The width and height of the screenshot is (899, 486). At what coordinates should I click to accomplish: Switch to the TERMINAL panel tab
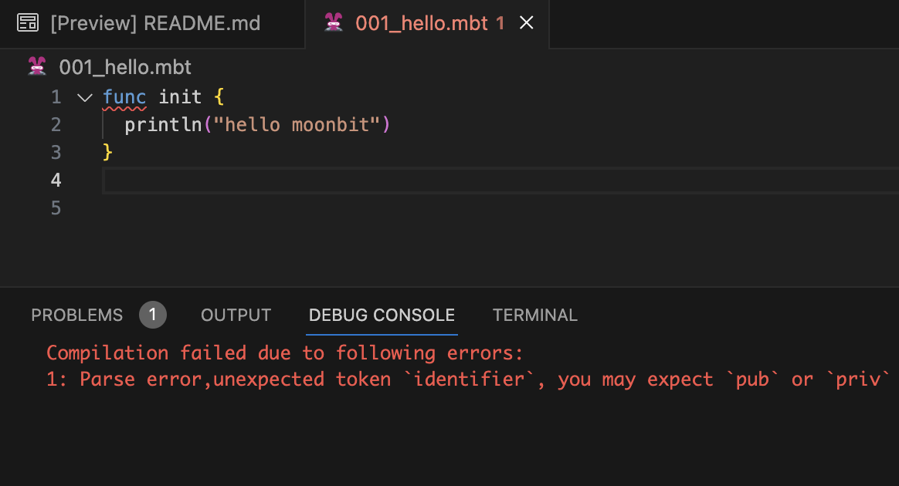(x=534, y=315)
